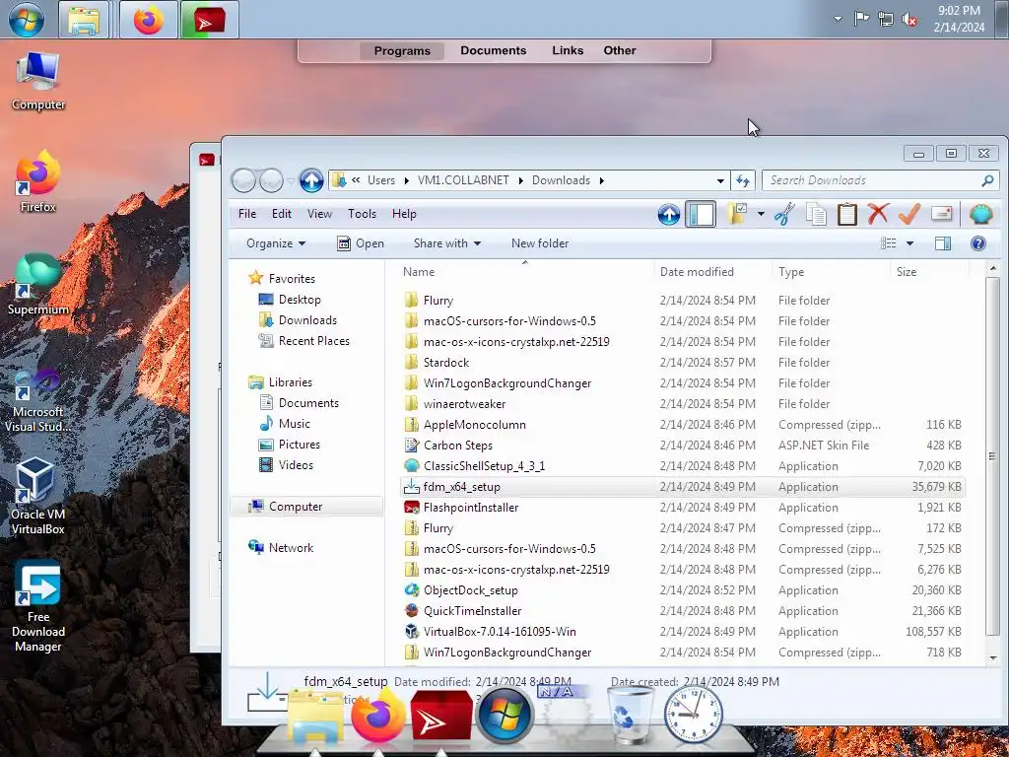Image resolution: width=1009 pixels, height=757 pixels.
Task: Expand the address bar history dropdown
Action: (720, 181)
